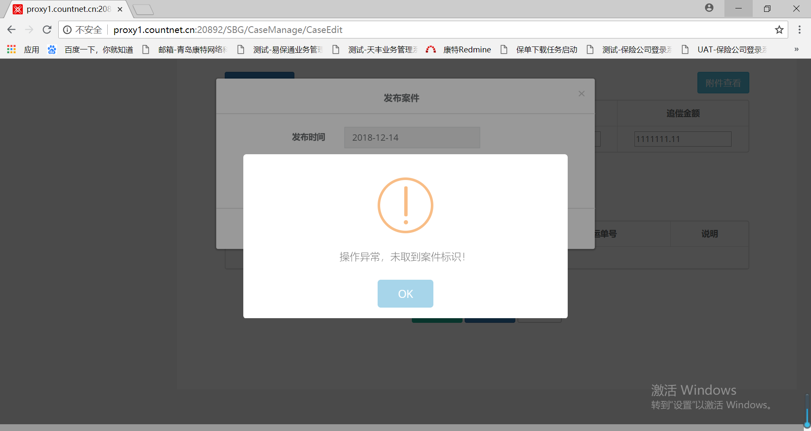The width and height of the screenshot is (811, 431).
Task: Click the 发布时间 date field
Action: (x=412, y=138)
